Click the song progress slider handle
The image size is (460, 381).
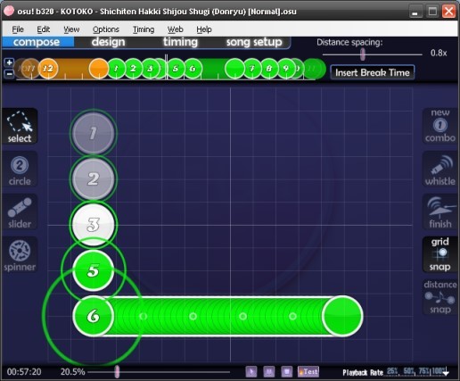point(118,372)
